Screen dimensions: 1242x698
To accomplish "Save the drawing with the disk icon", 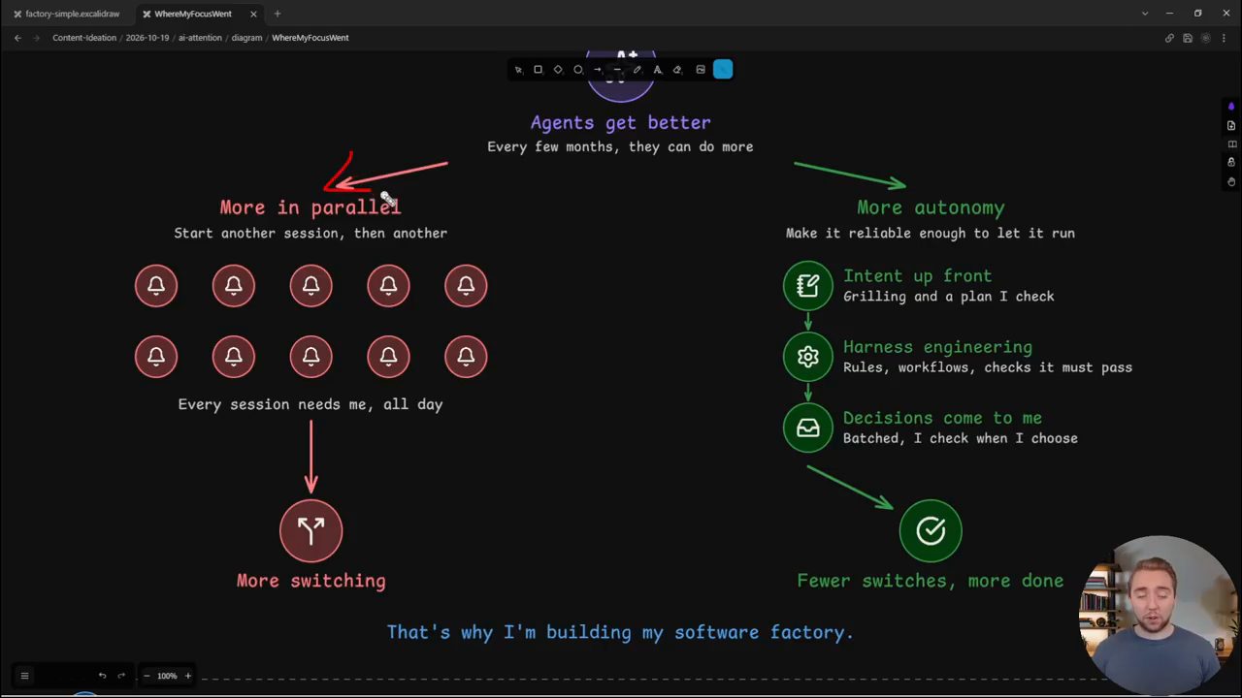I will click(x=1188, y=38).
